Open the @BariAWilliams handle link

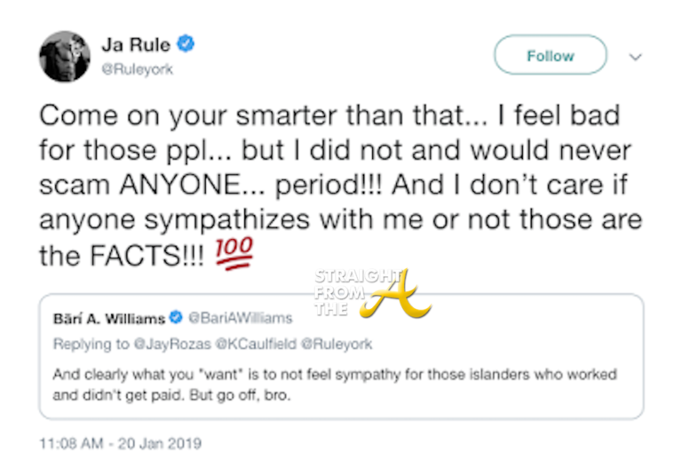pyautogui.click(x=233, y=317)
